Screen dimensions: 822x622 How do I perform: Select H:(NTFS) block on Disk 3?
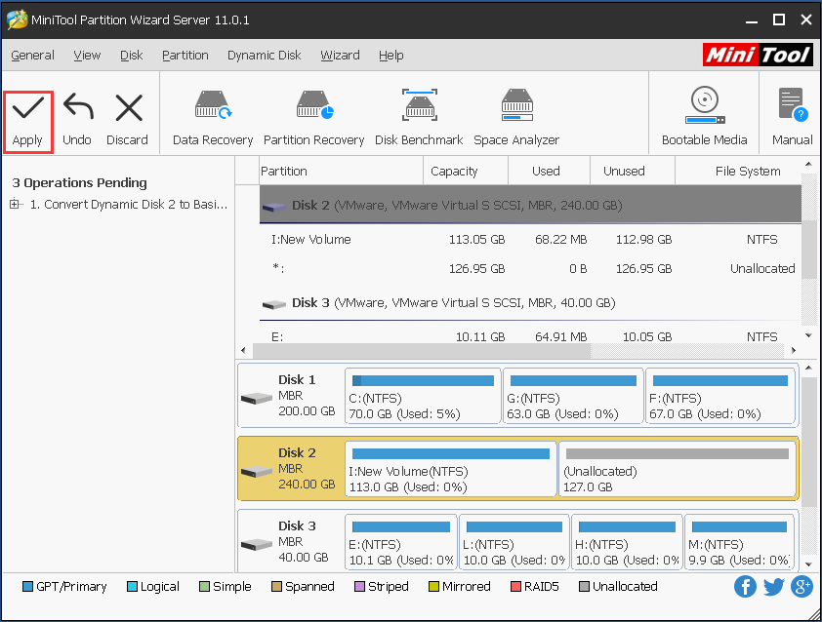click(x=627, y=542)
